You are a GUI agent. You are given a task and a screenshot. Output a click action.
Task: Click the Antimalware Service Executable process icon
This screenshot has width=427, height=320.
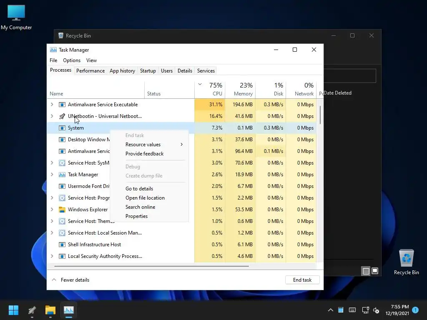click(x=62, y=105)
